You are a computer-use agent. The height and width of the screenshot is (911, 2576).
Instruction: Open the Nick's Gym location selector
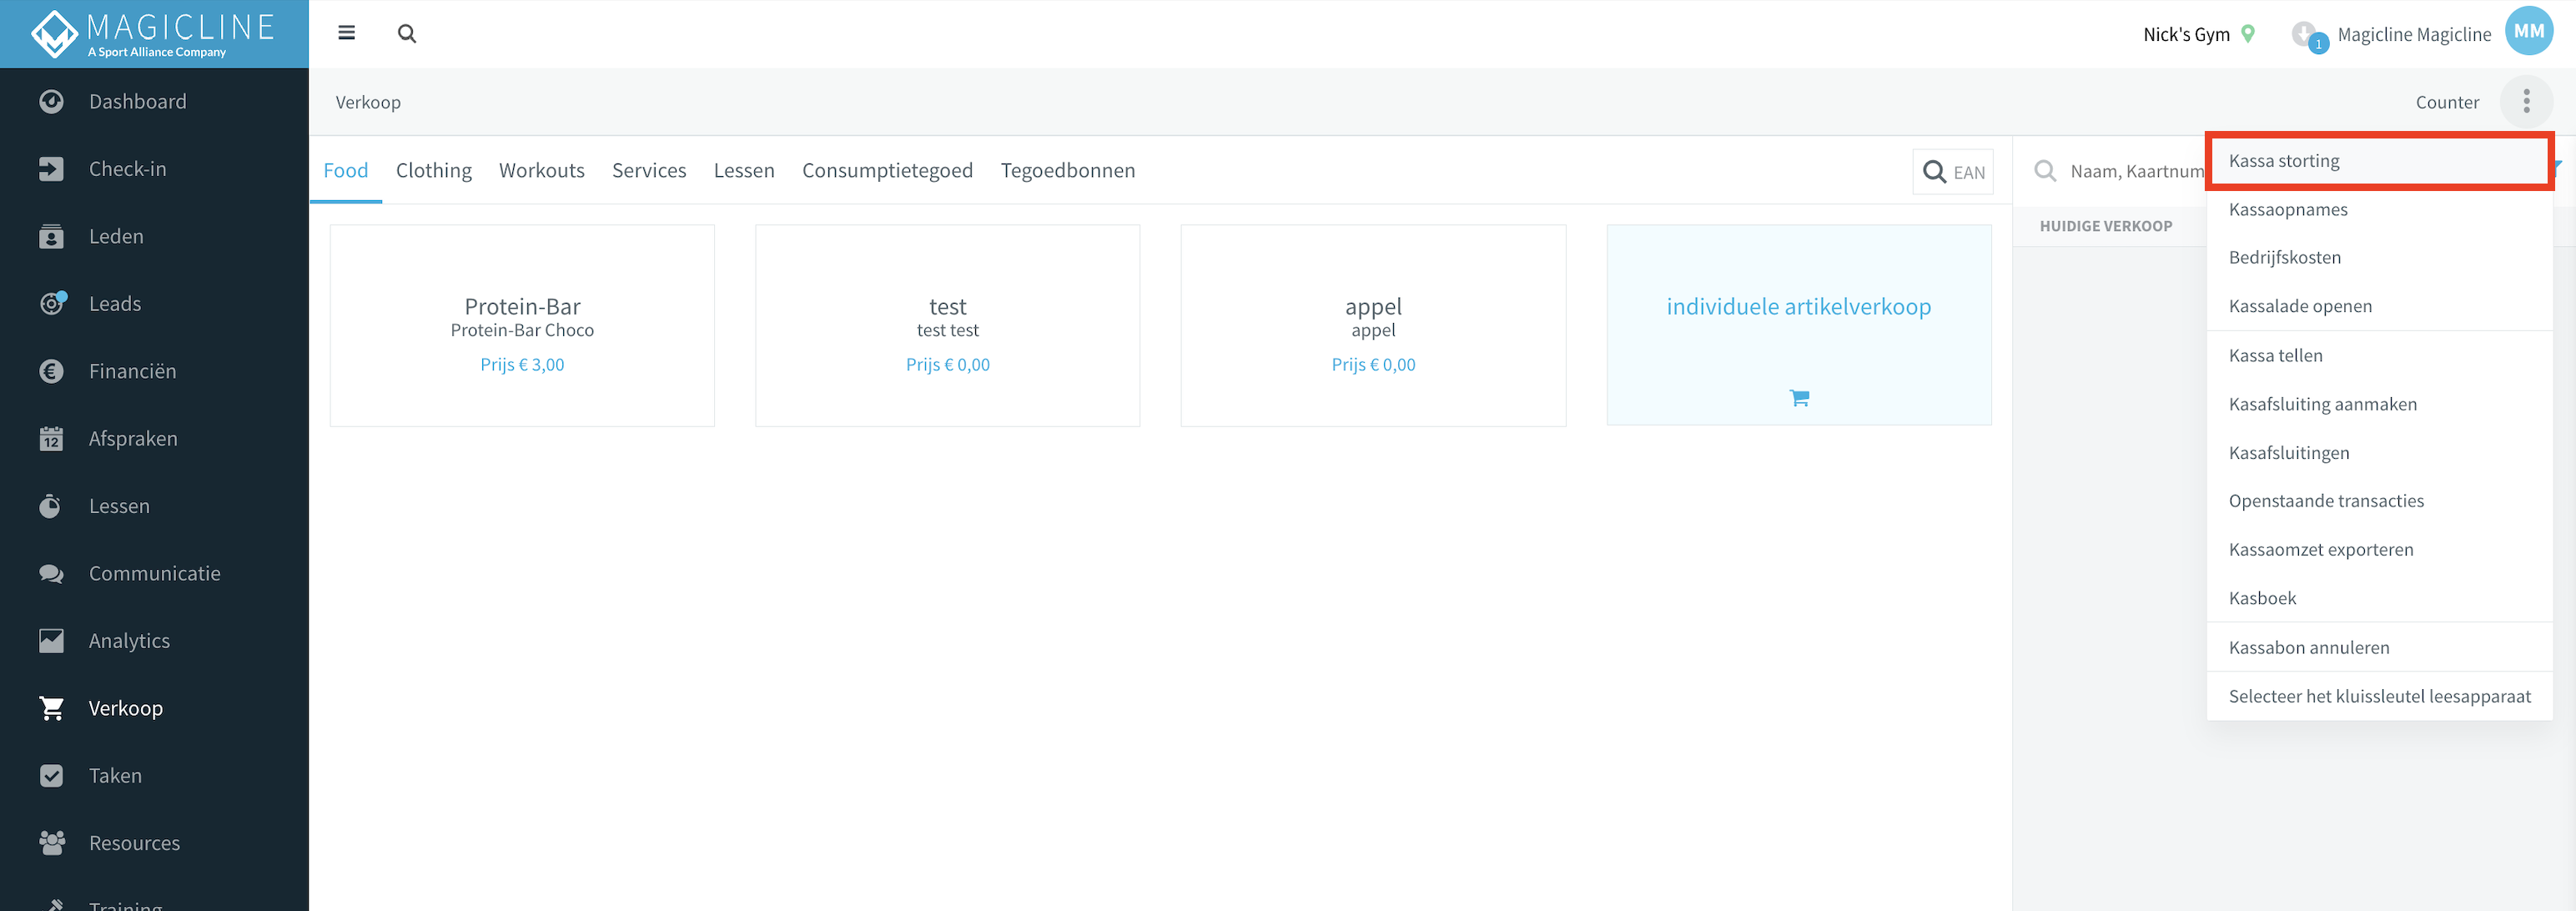click(2198, 34)
